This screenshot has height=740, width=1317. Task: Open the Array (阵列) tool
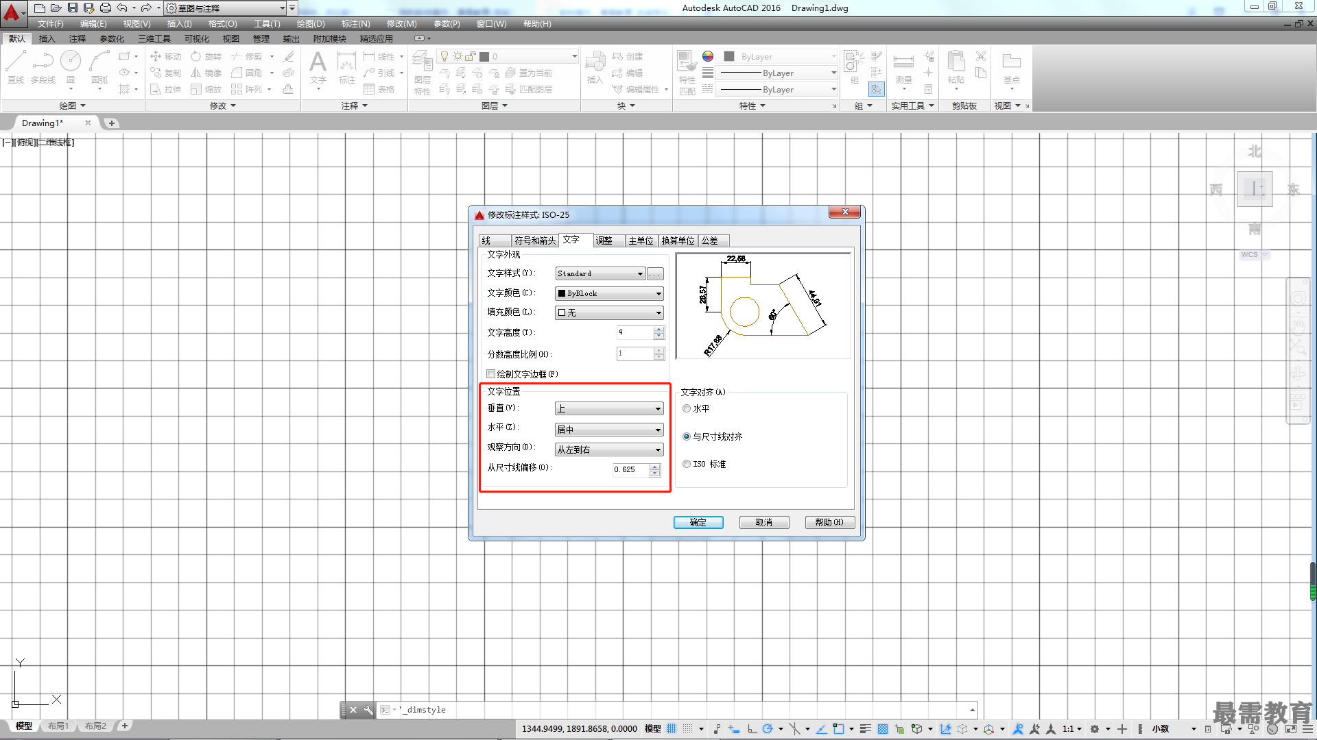(247, 89)
